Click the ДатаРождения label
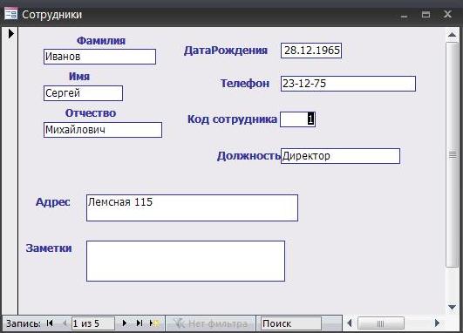Viewport: 463px width, 333px height. click(226, 51)
